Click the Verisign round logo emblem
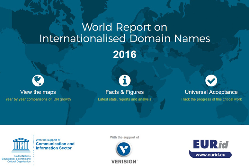This screenshot has width=249, height=167. click(x=124, y=149)
